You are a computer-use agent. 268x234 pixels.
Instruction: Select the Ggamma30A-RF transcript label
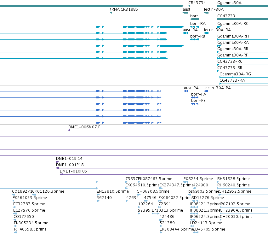click(x=232, y=55)
